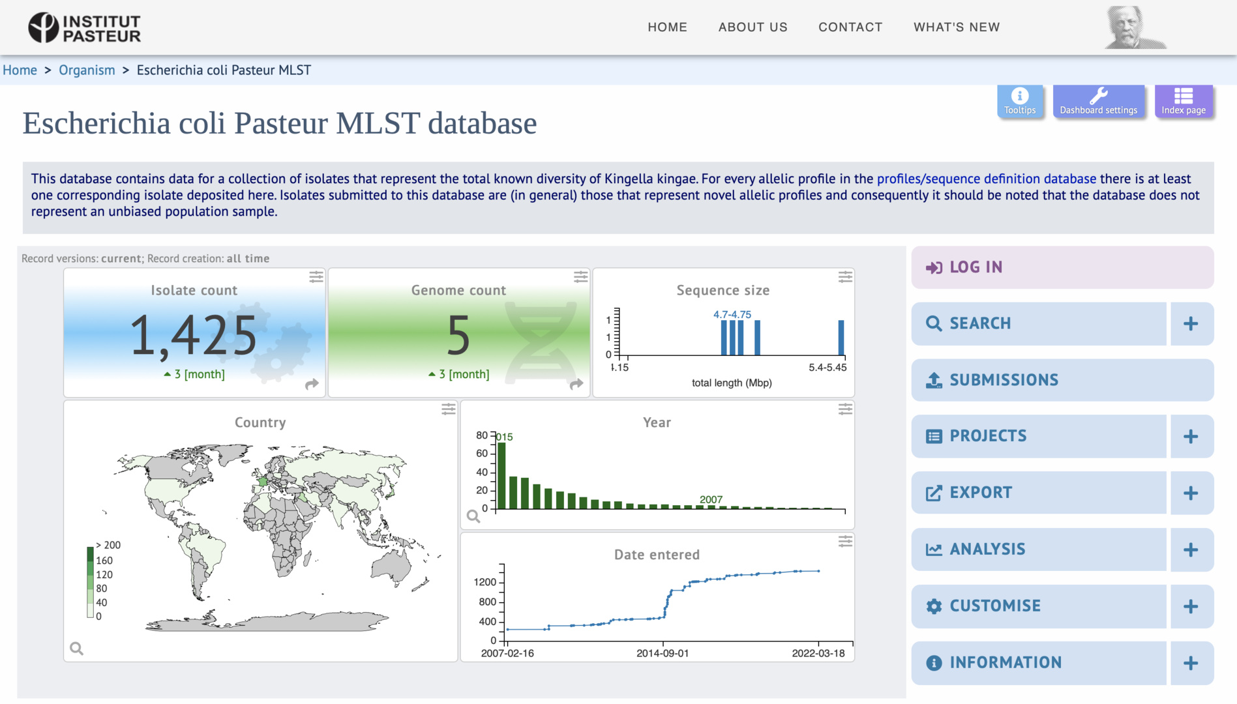Click Isolate count explore arrow icon
This screenshot has height=704, width=1237.
tap(312, 384)
